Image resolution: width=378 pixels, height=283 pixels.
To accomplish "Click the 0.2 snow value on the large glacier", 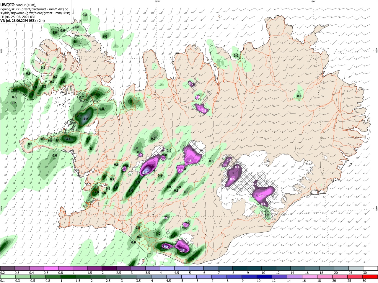I will pyautogui.click(x=255, y=184).
